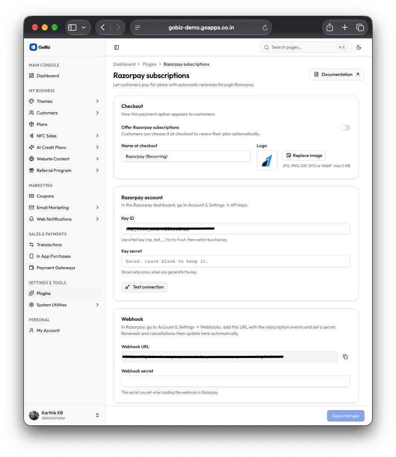Click the Webhook secret input field
This screenshot has height=457, width=396.
[235, 381]
